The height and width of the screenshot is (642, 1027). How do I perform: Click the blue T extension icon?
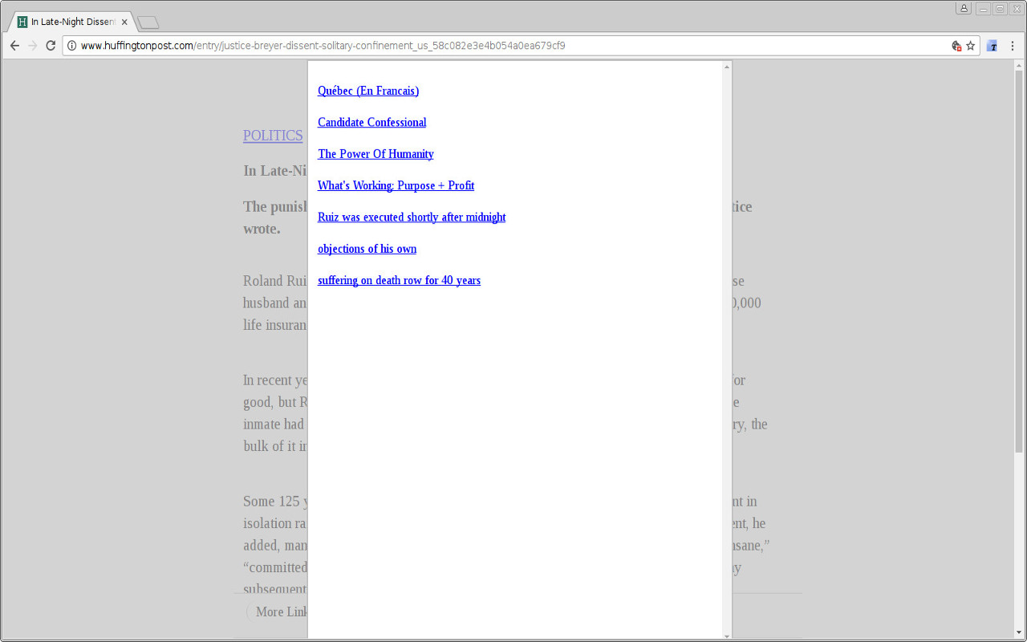point(992,46)
